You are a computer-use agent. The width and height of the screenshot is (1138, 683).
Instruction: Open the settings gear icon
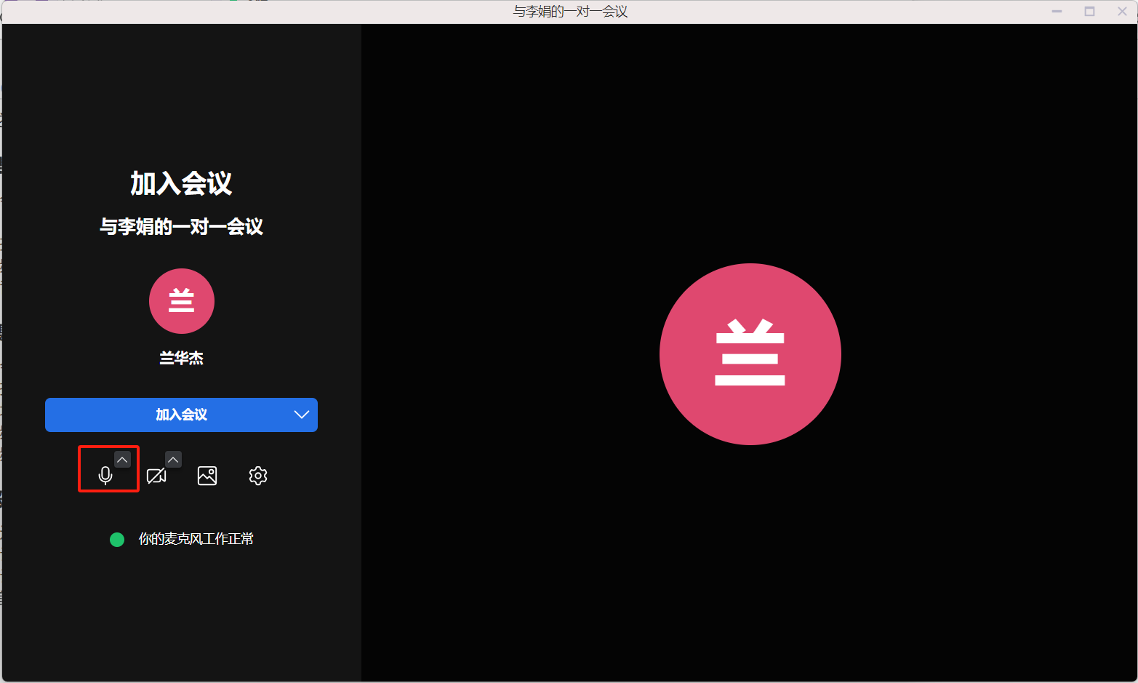click(x=258, y=476)
